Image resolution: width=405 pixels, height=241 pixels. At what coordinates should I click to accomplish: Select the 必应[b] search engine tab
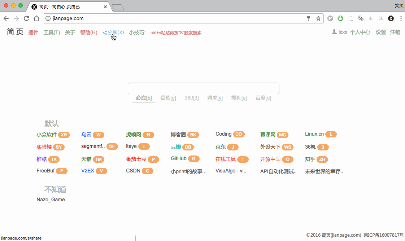[x=144, y=98]
